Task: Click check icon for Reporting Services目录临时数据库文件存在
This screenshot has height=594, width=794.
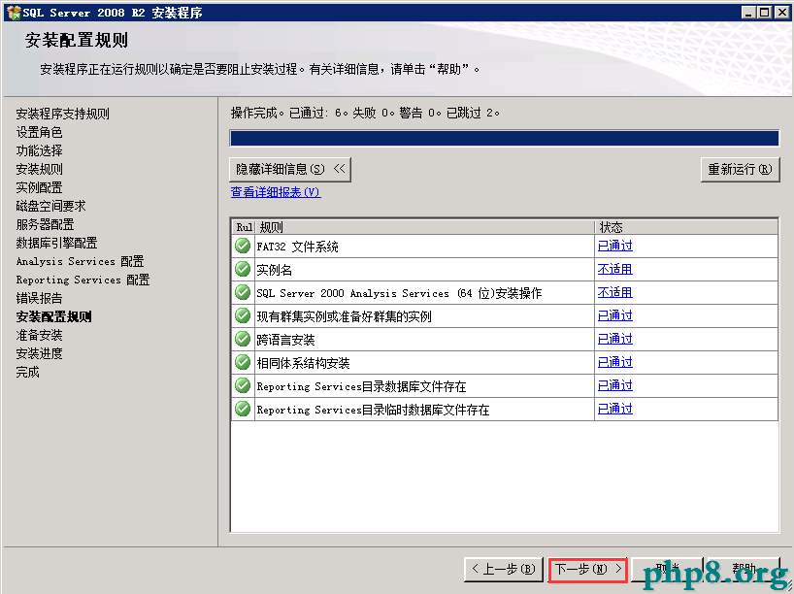Action: [243, 409]
